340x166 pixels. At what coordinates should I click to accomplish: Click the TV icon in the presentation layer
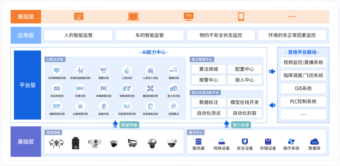(x=189, y=17)
